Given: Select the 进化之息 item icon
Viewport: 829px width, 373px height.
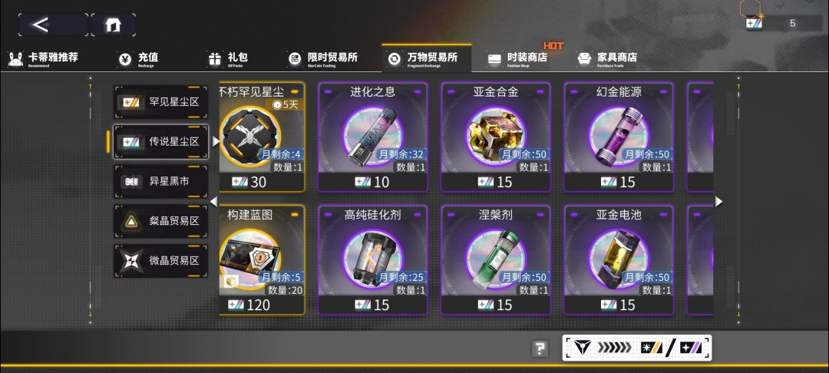Looking at the screenshot, I should [373, 136].
